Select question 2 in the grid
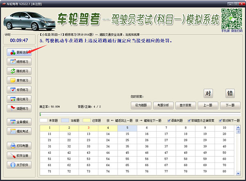Screen dimensions: 246x181 69,128
